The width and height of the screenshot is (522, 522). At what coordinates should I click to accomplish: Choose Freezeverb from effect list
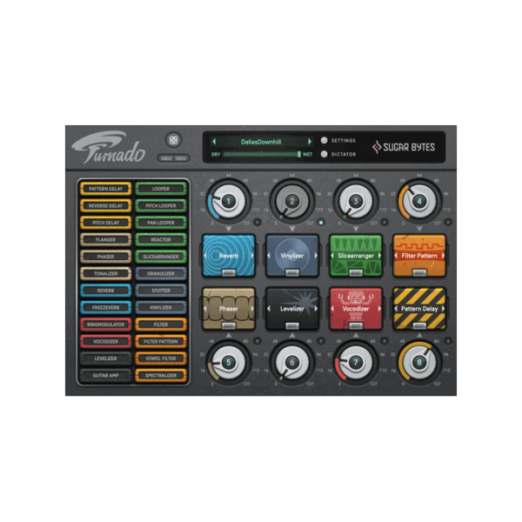pos(105,308)
